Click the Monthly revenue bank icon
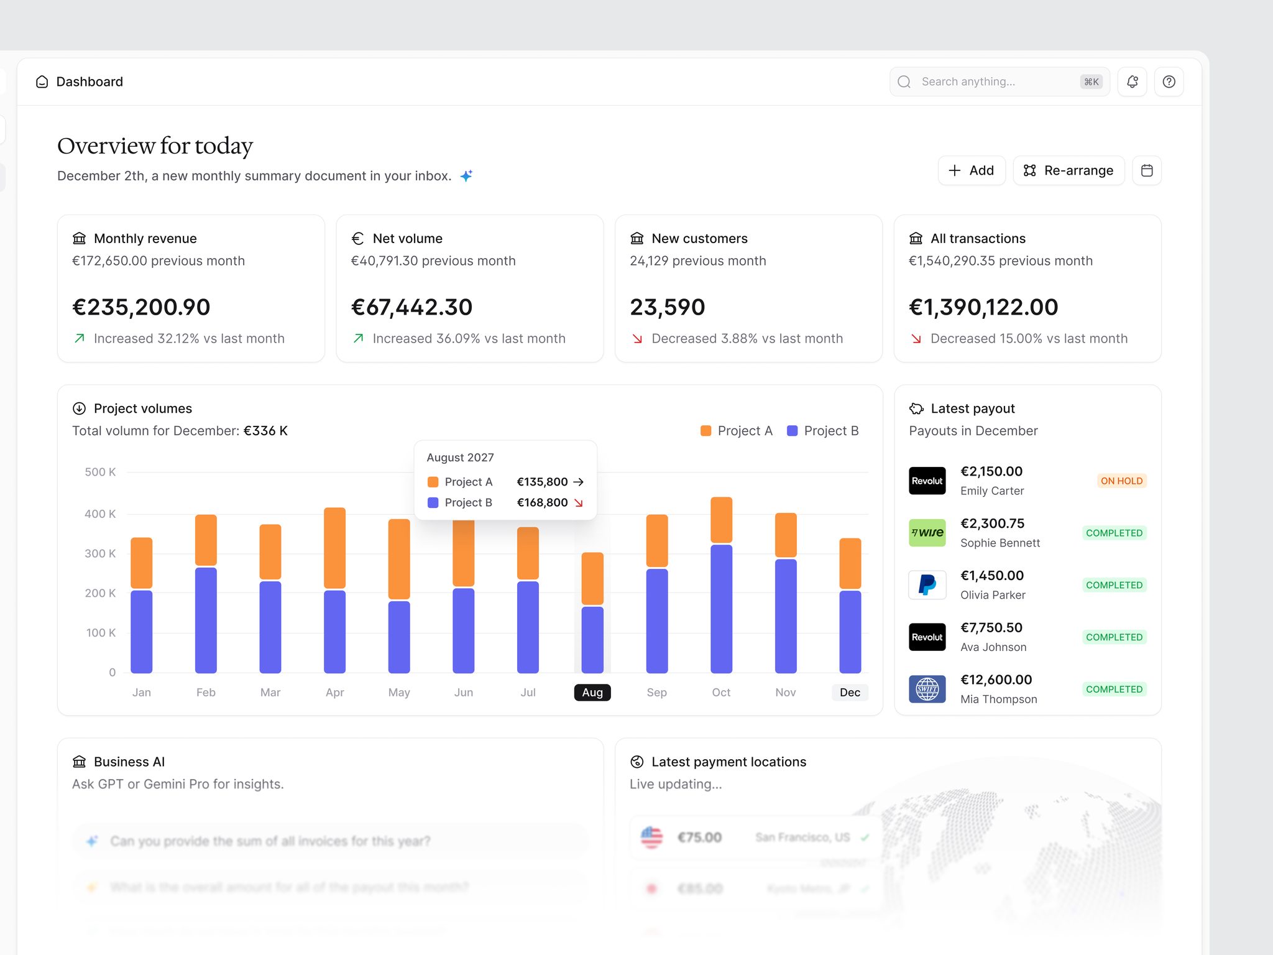1273x955 pixels. coord(79,238)
